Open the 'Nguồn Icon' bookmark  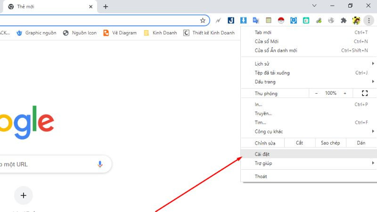pyautogui.click(x=80, y=33)
